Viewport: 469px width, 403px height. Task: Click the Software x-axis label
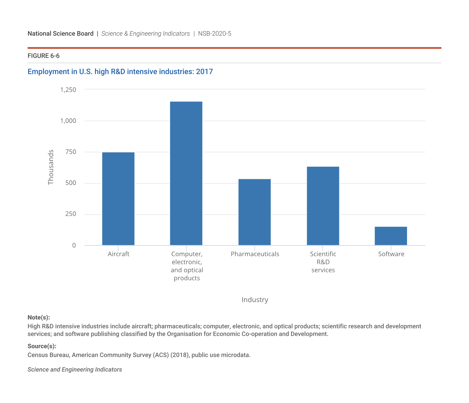click(391, 254)
